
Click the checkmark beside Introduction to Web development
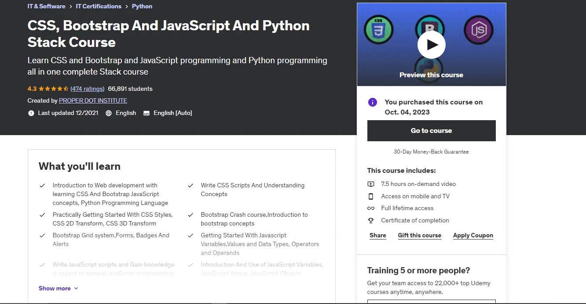42,186
